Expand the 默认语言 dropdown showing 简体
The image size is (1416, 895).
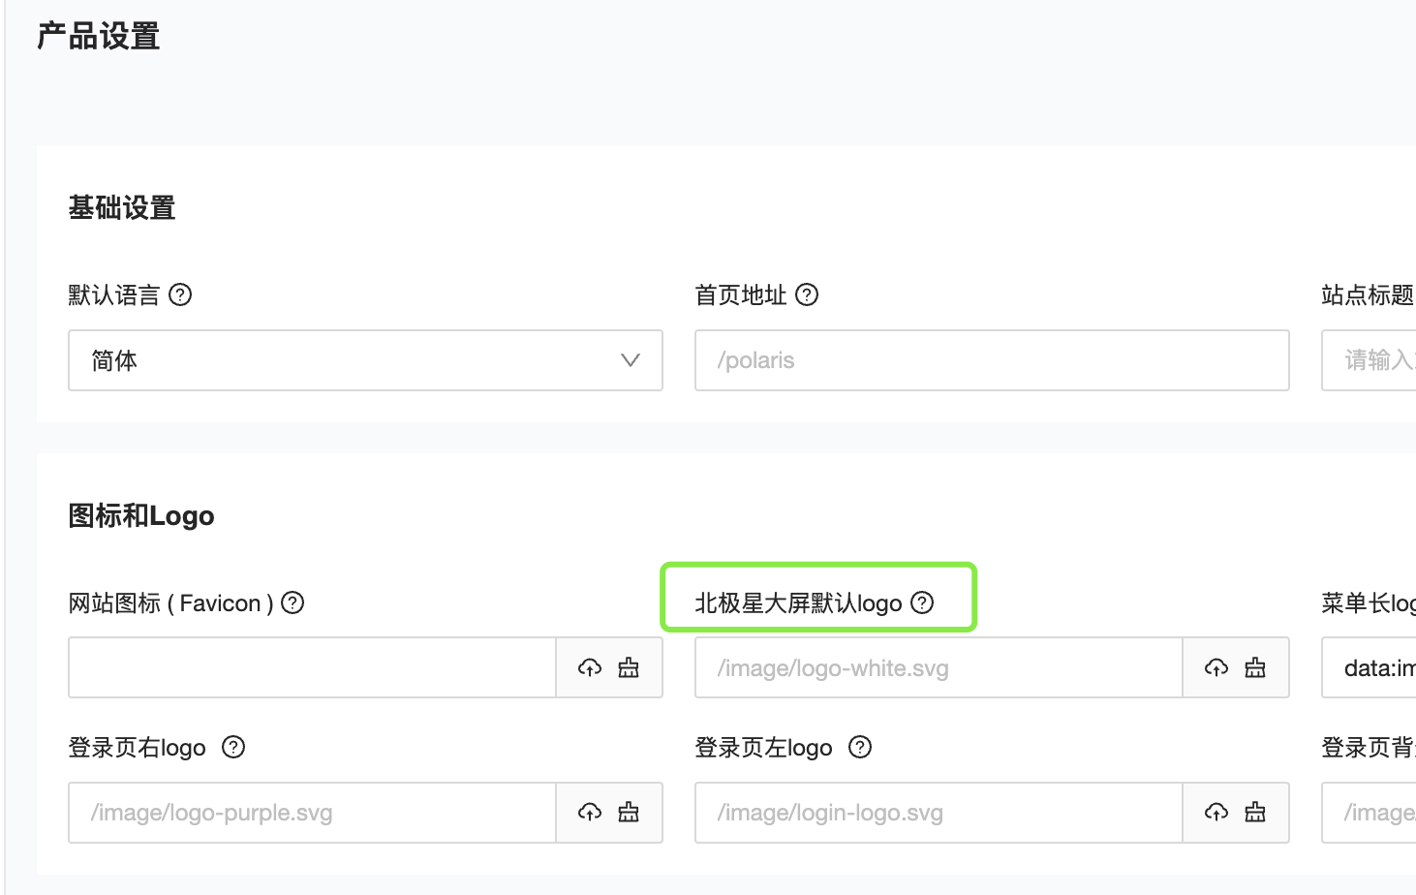365,360
